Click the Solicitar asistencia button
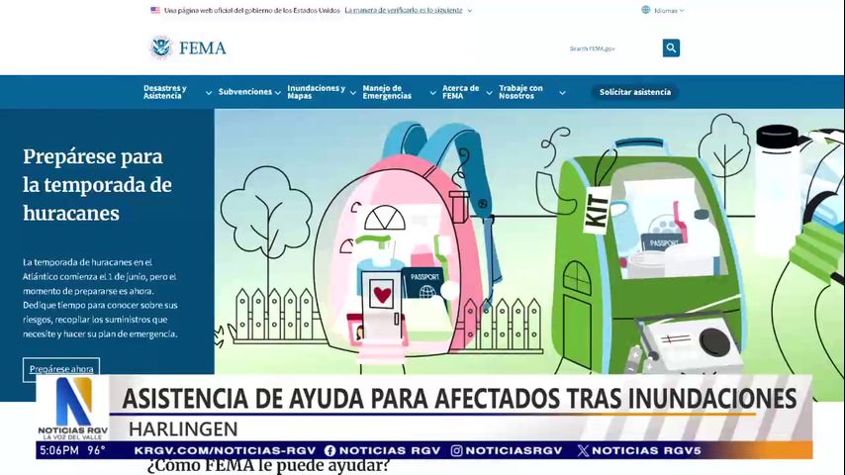This screenshot has height=475, width=845. (634, 92)
